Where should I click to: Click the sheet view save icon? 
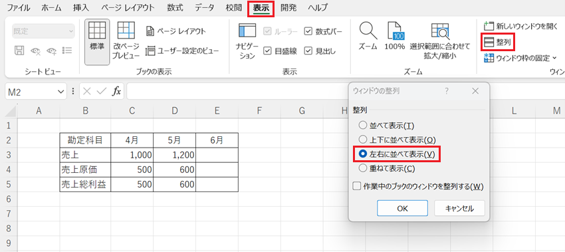click(19, 51)
